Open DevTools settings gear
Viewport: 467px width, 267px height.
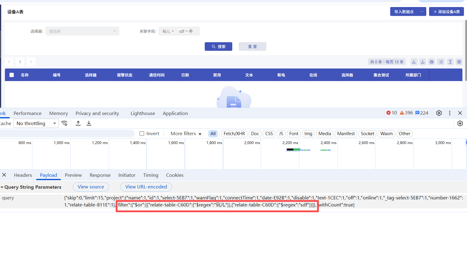[x=439, y=113]
